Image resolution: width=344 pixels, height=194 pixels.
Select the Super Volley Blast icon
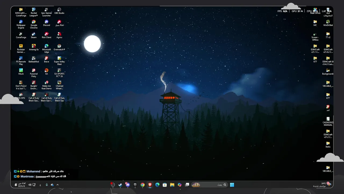[x=59, y=61]
